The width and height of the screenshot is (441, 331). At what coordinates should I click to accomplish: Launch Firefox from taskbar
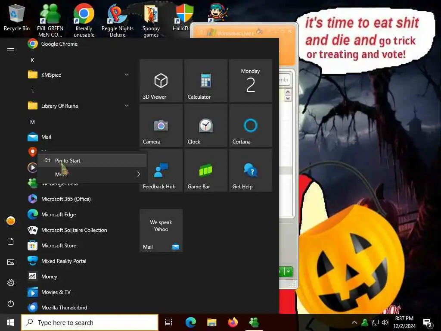click(233, 322)
